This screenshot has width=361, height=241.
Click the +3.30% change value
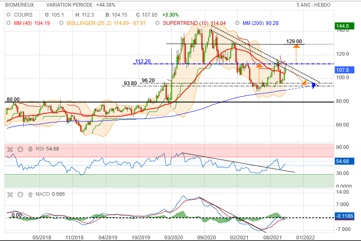(x=171, y=15)
